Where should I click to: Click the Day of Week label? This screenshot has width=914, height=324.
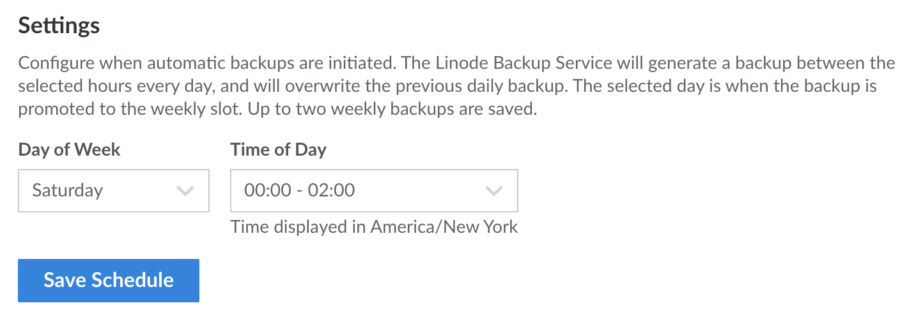[69, 149]
